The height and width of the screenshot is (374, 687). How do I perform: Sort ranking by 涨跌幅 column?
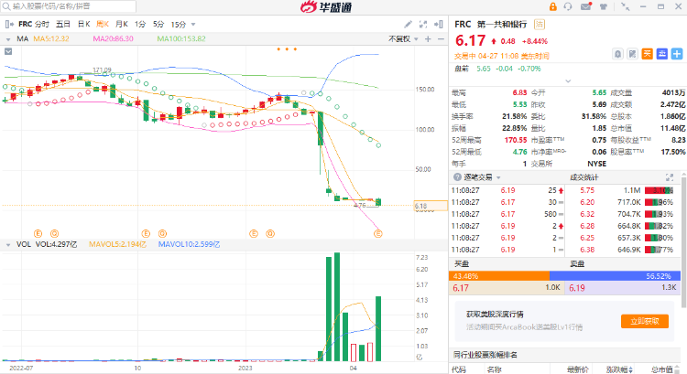[x=619, y=369]
